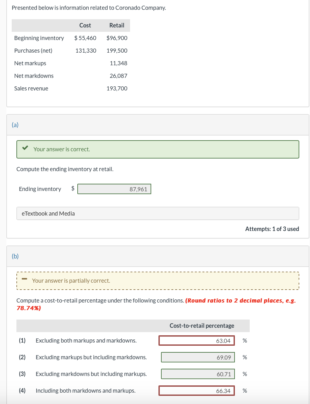Click 'Your answer is partially correct' banner text
Viewport: 310px width, 404px height.
pos(71,281)
